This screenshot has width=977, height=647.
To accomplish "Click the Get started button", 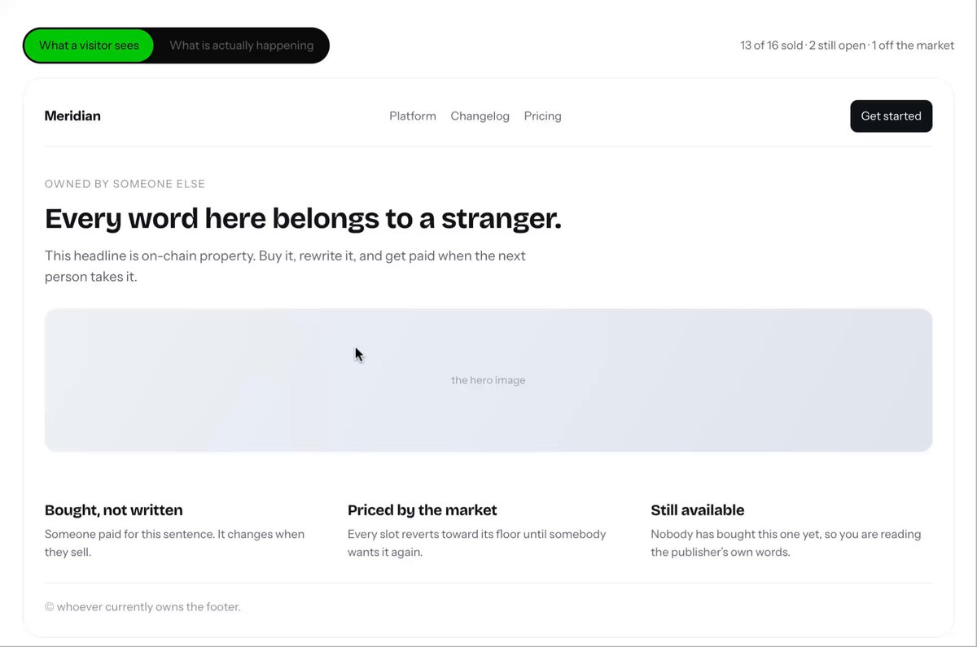I will [x=891, y=116].
